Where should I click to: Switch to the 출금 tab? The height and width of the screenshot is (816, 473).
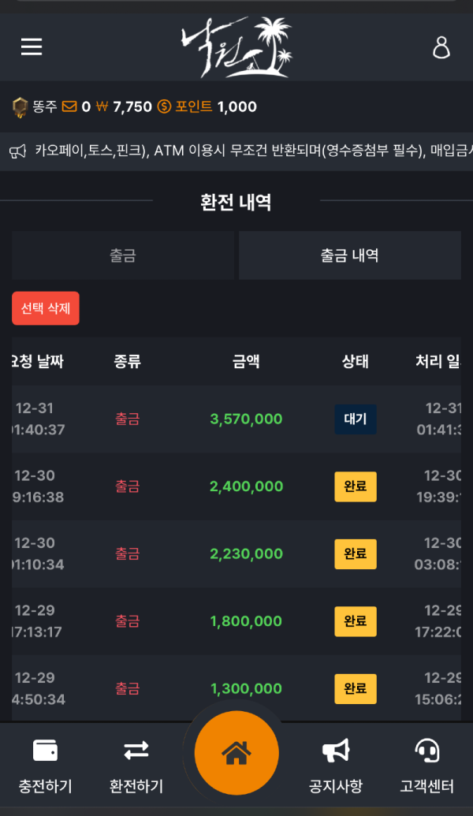click(x=123, y=255)
